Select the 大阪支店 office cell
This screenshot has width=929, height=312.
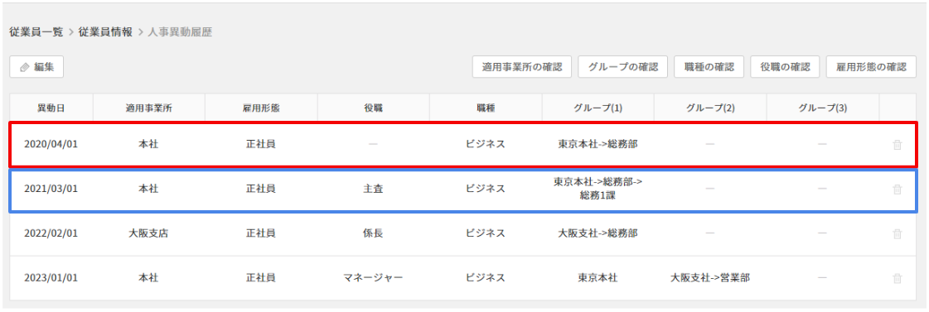point(148,233)
